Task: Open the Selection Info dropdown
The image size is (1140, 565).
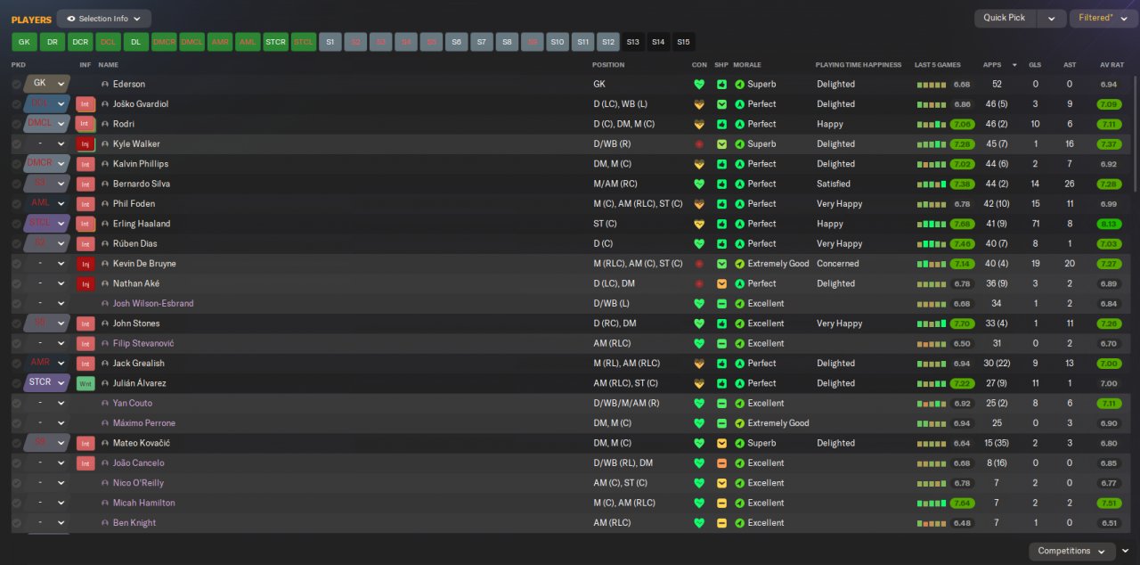Action: [x=103, y=19]
